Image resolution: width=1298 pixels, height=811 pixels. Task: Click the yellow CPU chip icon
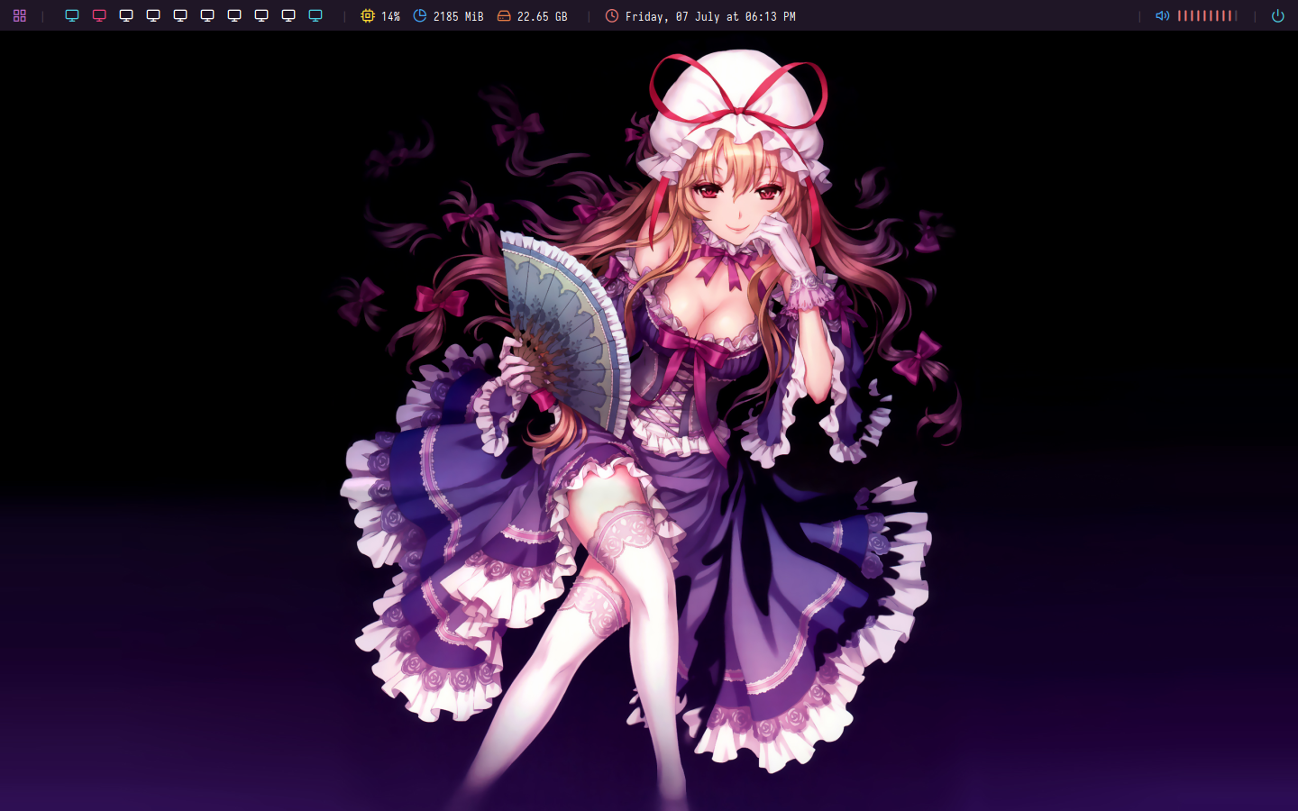tap(368, 16)
